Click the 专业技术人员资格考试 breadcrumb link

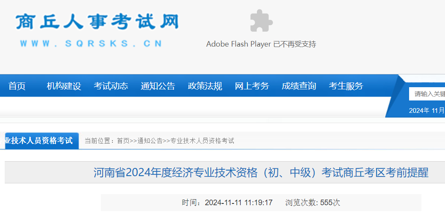202,141
